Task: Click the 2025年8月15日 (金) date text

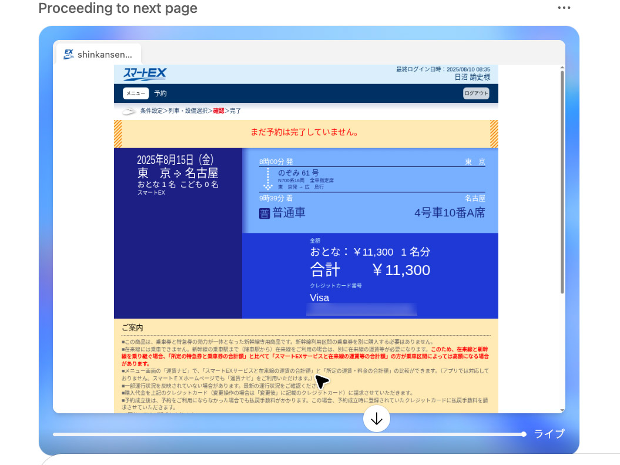Action: click(175, 160)
